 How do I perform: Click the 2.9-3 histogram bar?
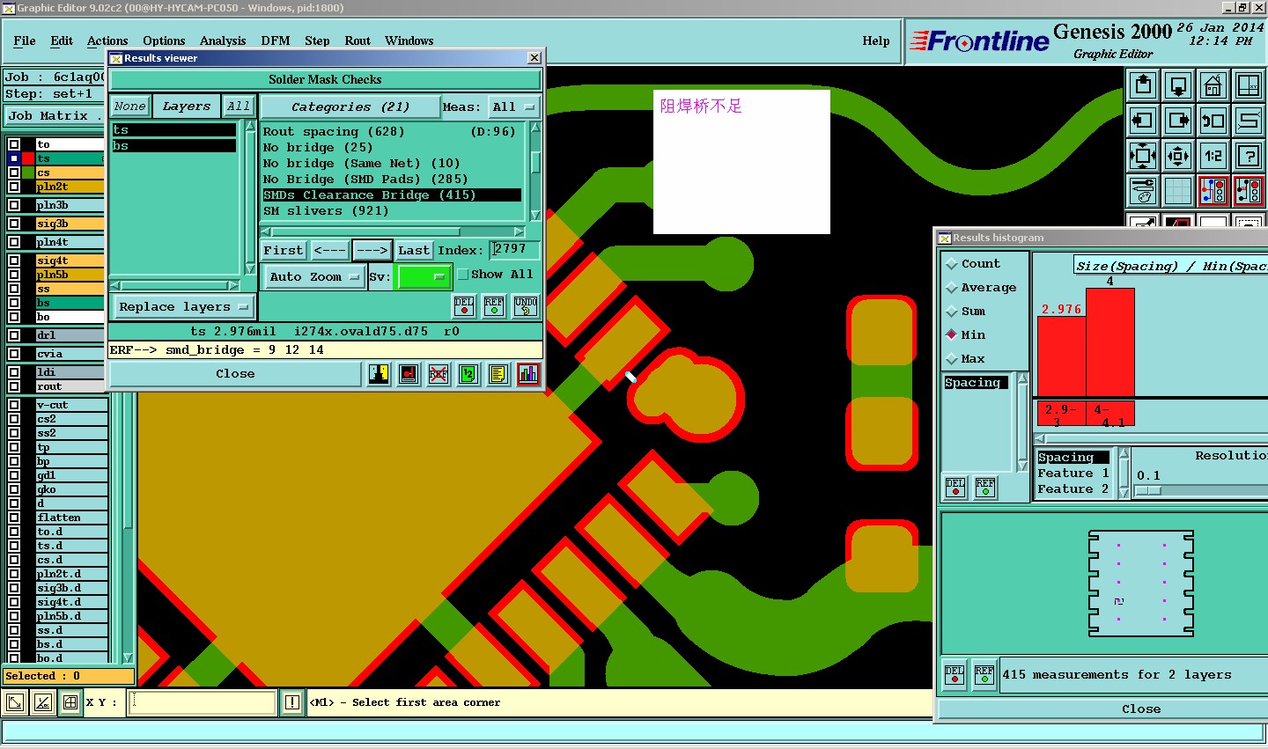[x=1062, y=356]
